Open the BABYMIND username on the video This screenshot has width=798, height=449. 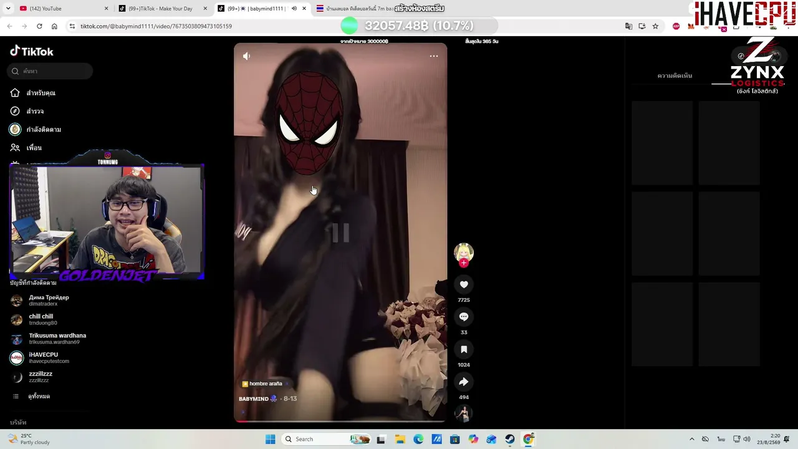254,398
